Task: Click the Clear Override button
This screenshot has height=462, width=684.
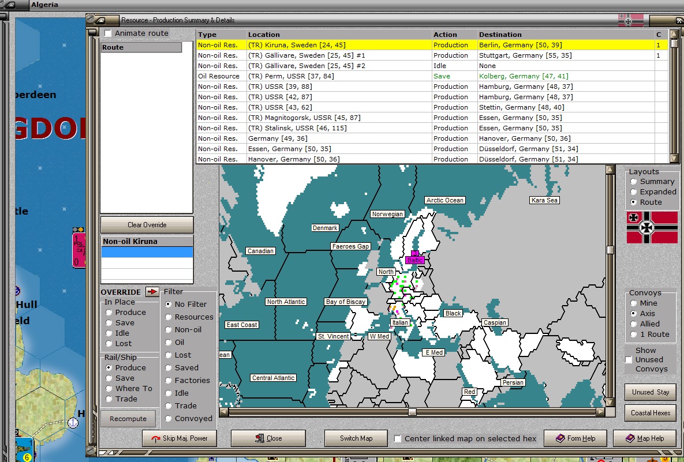Action: click(147, 225)
